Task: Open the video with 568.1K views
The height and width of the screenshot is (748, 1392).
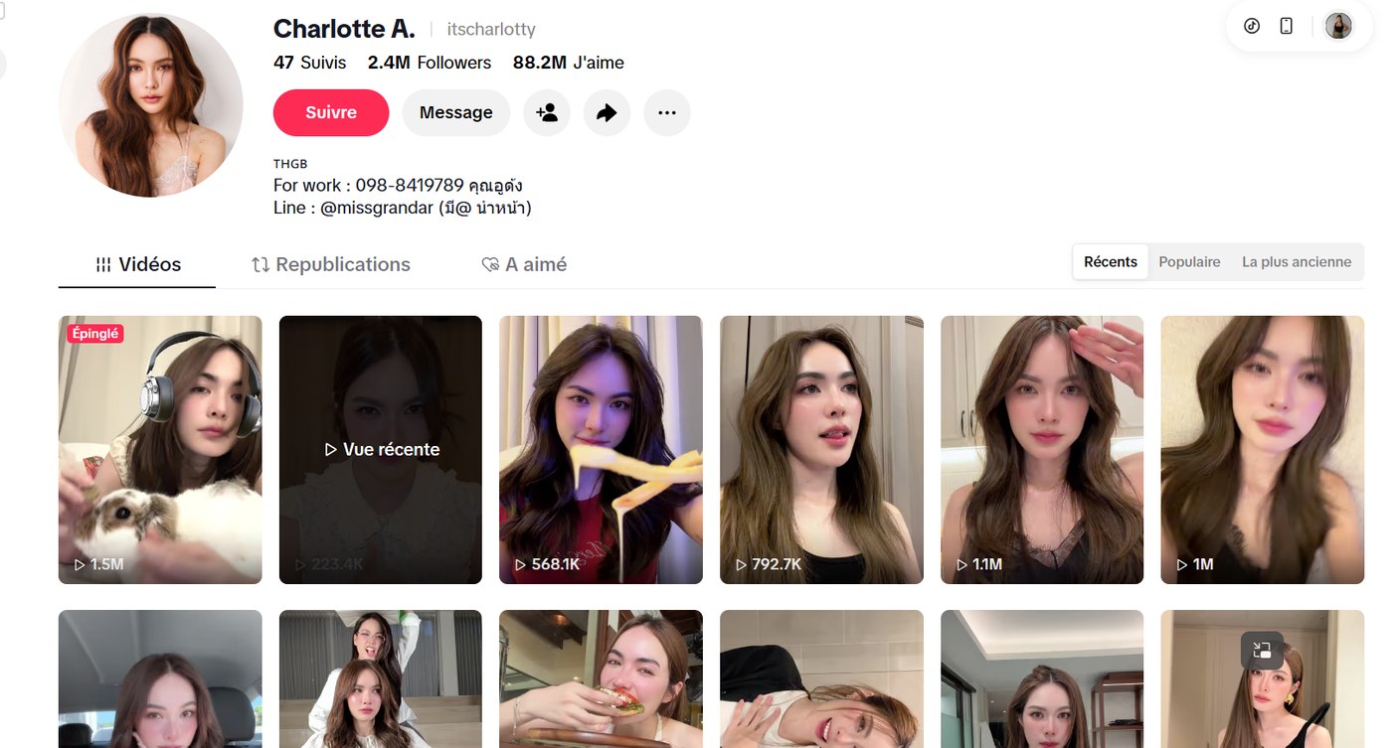Action: [x=601, y=450]
